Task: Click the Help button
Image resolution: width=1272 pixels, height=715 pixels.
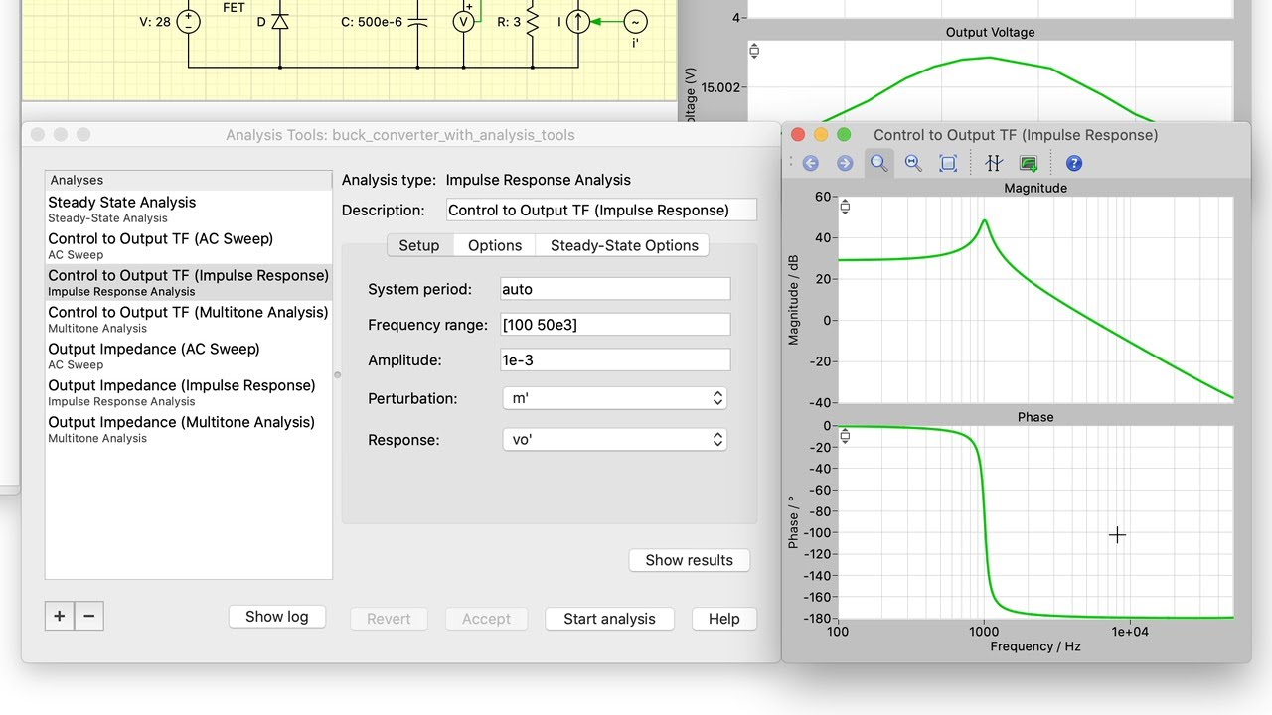Action: [x=724, y=619]
